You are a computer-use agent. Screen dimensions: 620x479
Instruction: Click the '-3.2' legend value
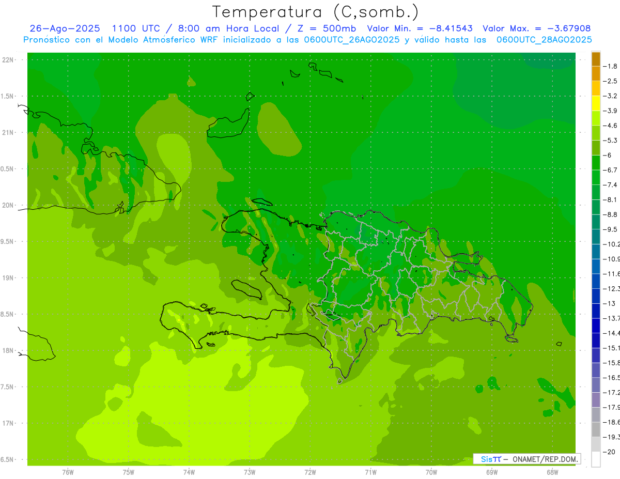click(610, 96)
